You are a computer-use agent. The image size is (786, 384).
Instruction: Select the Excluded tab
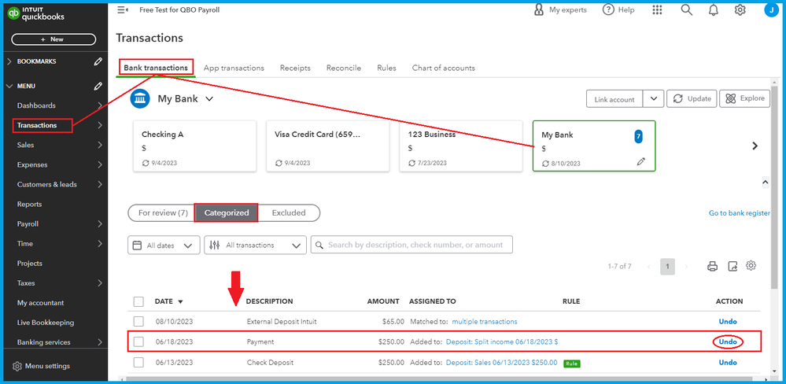(x=289, y=212)
